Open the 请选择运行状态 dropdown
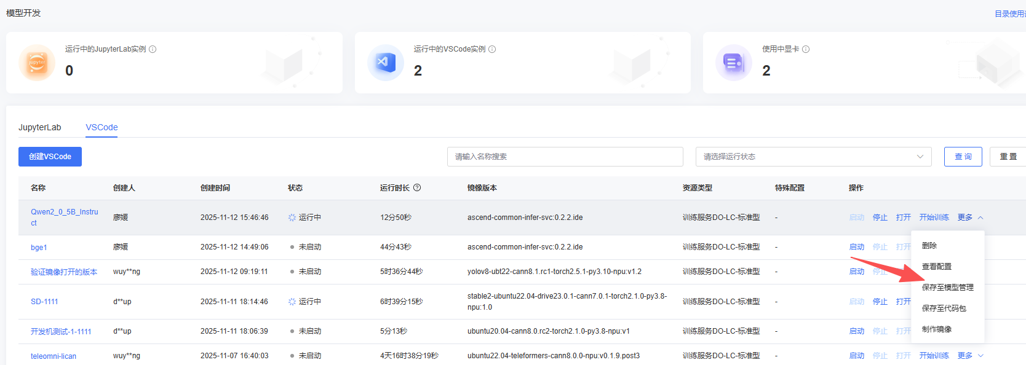This screenshot has height=365, width=1026. (813, 157)
